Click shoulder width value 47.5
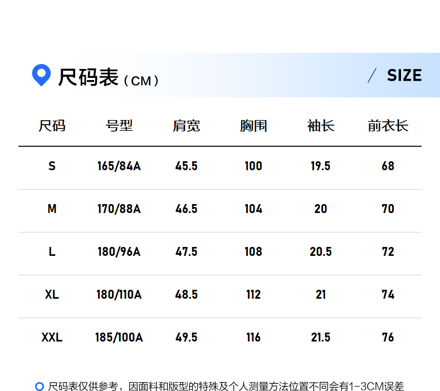 [187, 252]
